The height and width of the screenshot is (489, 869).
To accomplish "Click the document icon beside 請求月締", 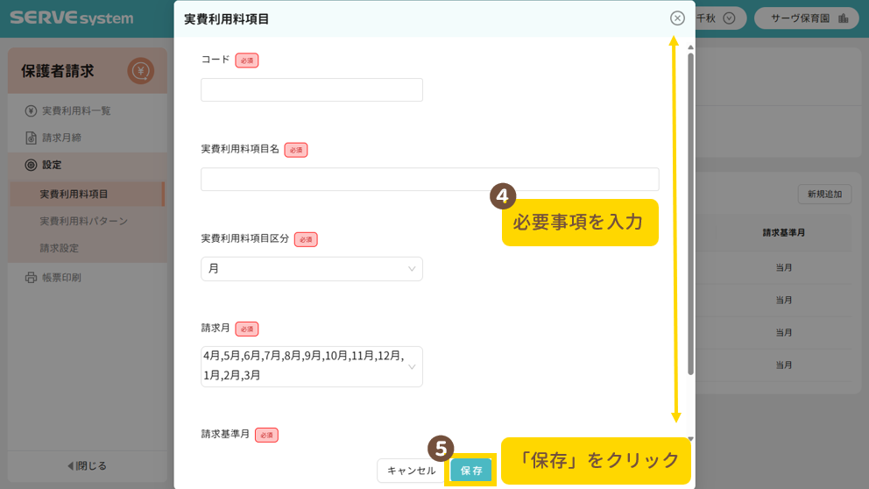I will coord(31,138).
